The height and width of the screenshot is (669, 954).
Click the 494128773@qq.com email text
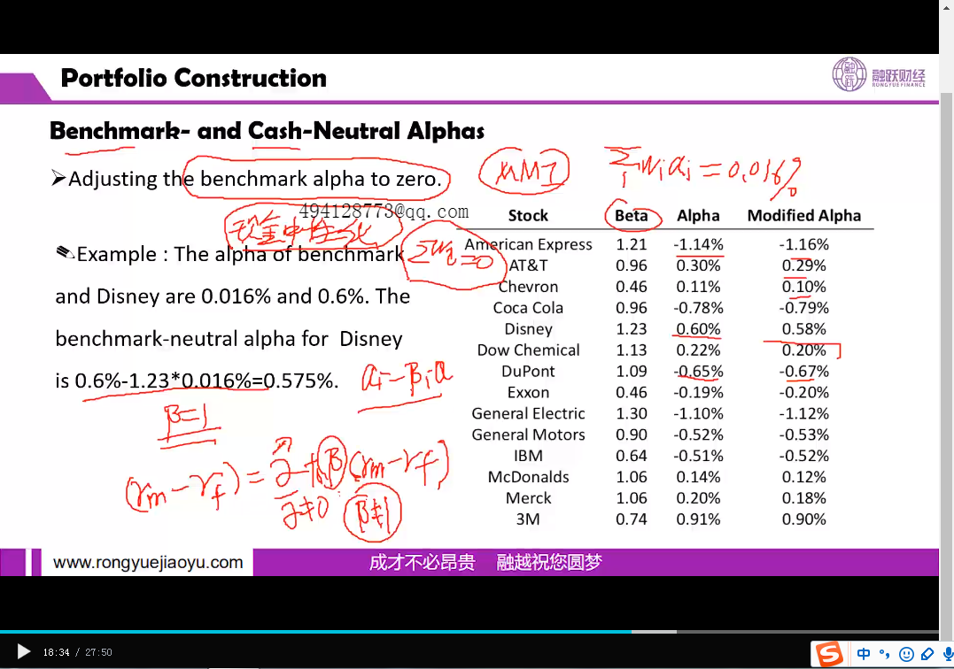(x=384, y=211)
